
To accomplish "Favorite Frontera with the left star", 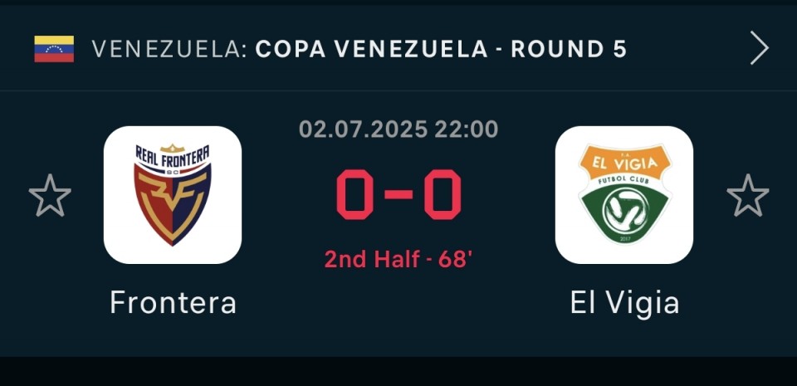I will 50,196.
